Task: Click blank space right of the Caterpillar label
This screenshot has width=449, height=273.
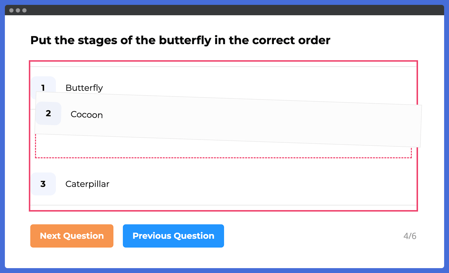Action: tap(260, 184)
